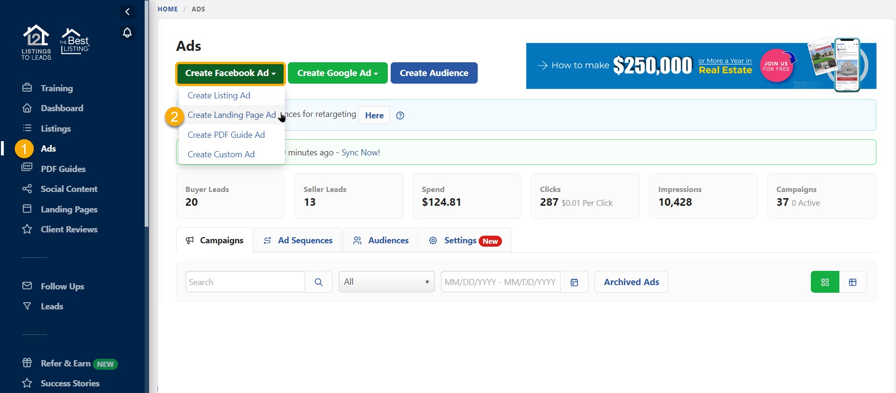
Task: Open the date range calendar icon
Action: [x=574, y=282]
